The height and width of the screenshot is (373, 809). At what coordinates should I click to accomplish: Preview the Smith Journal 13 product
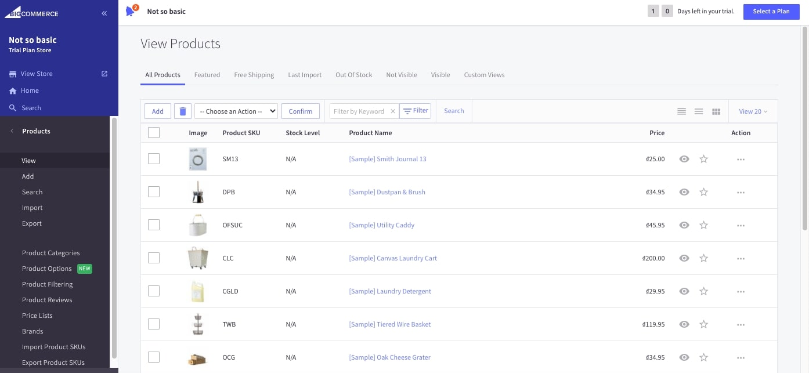684,159
